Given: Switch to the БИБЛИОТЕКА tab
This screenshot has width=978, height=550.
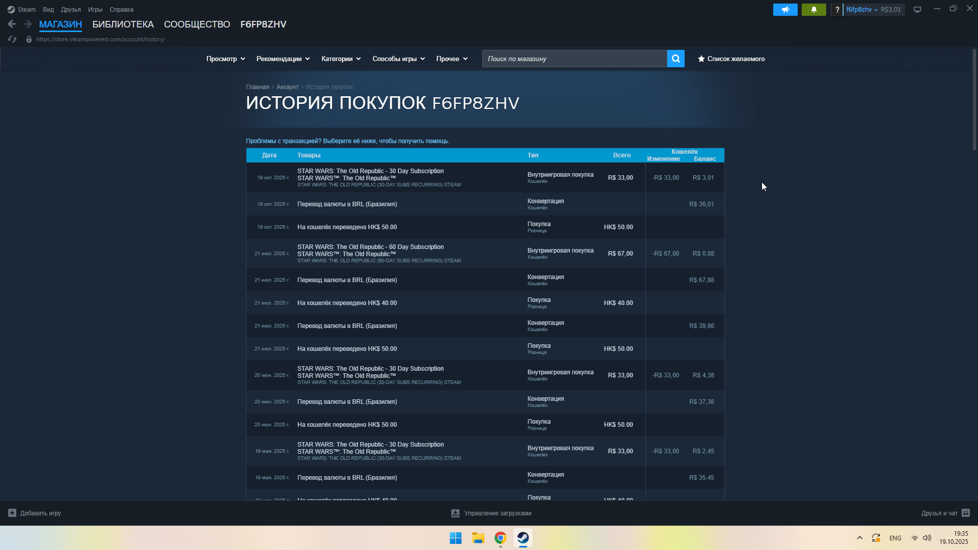Looking at the screenshot, I should [123, 24].
